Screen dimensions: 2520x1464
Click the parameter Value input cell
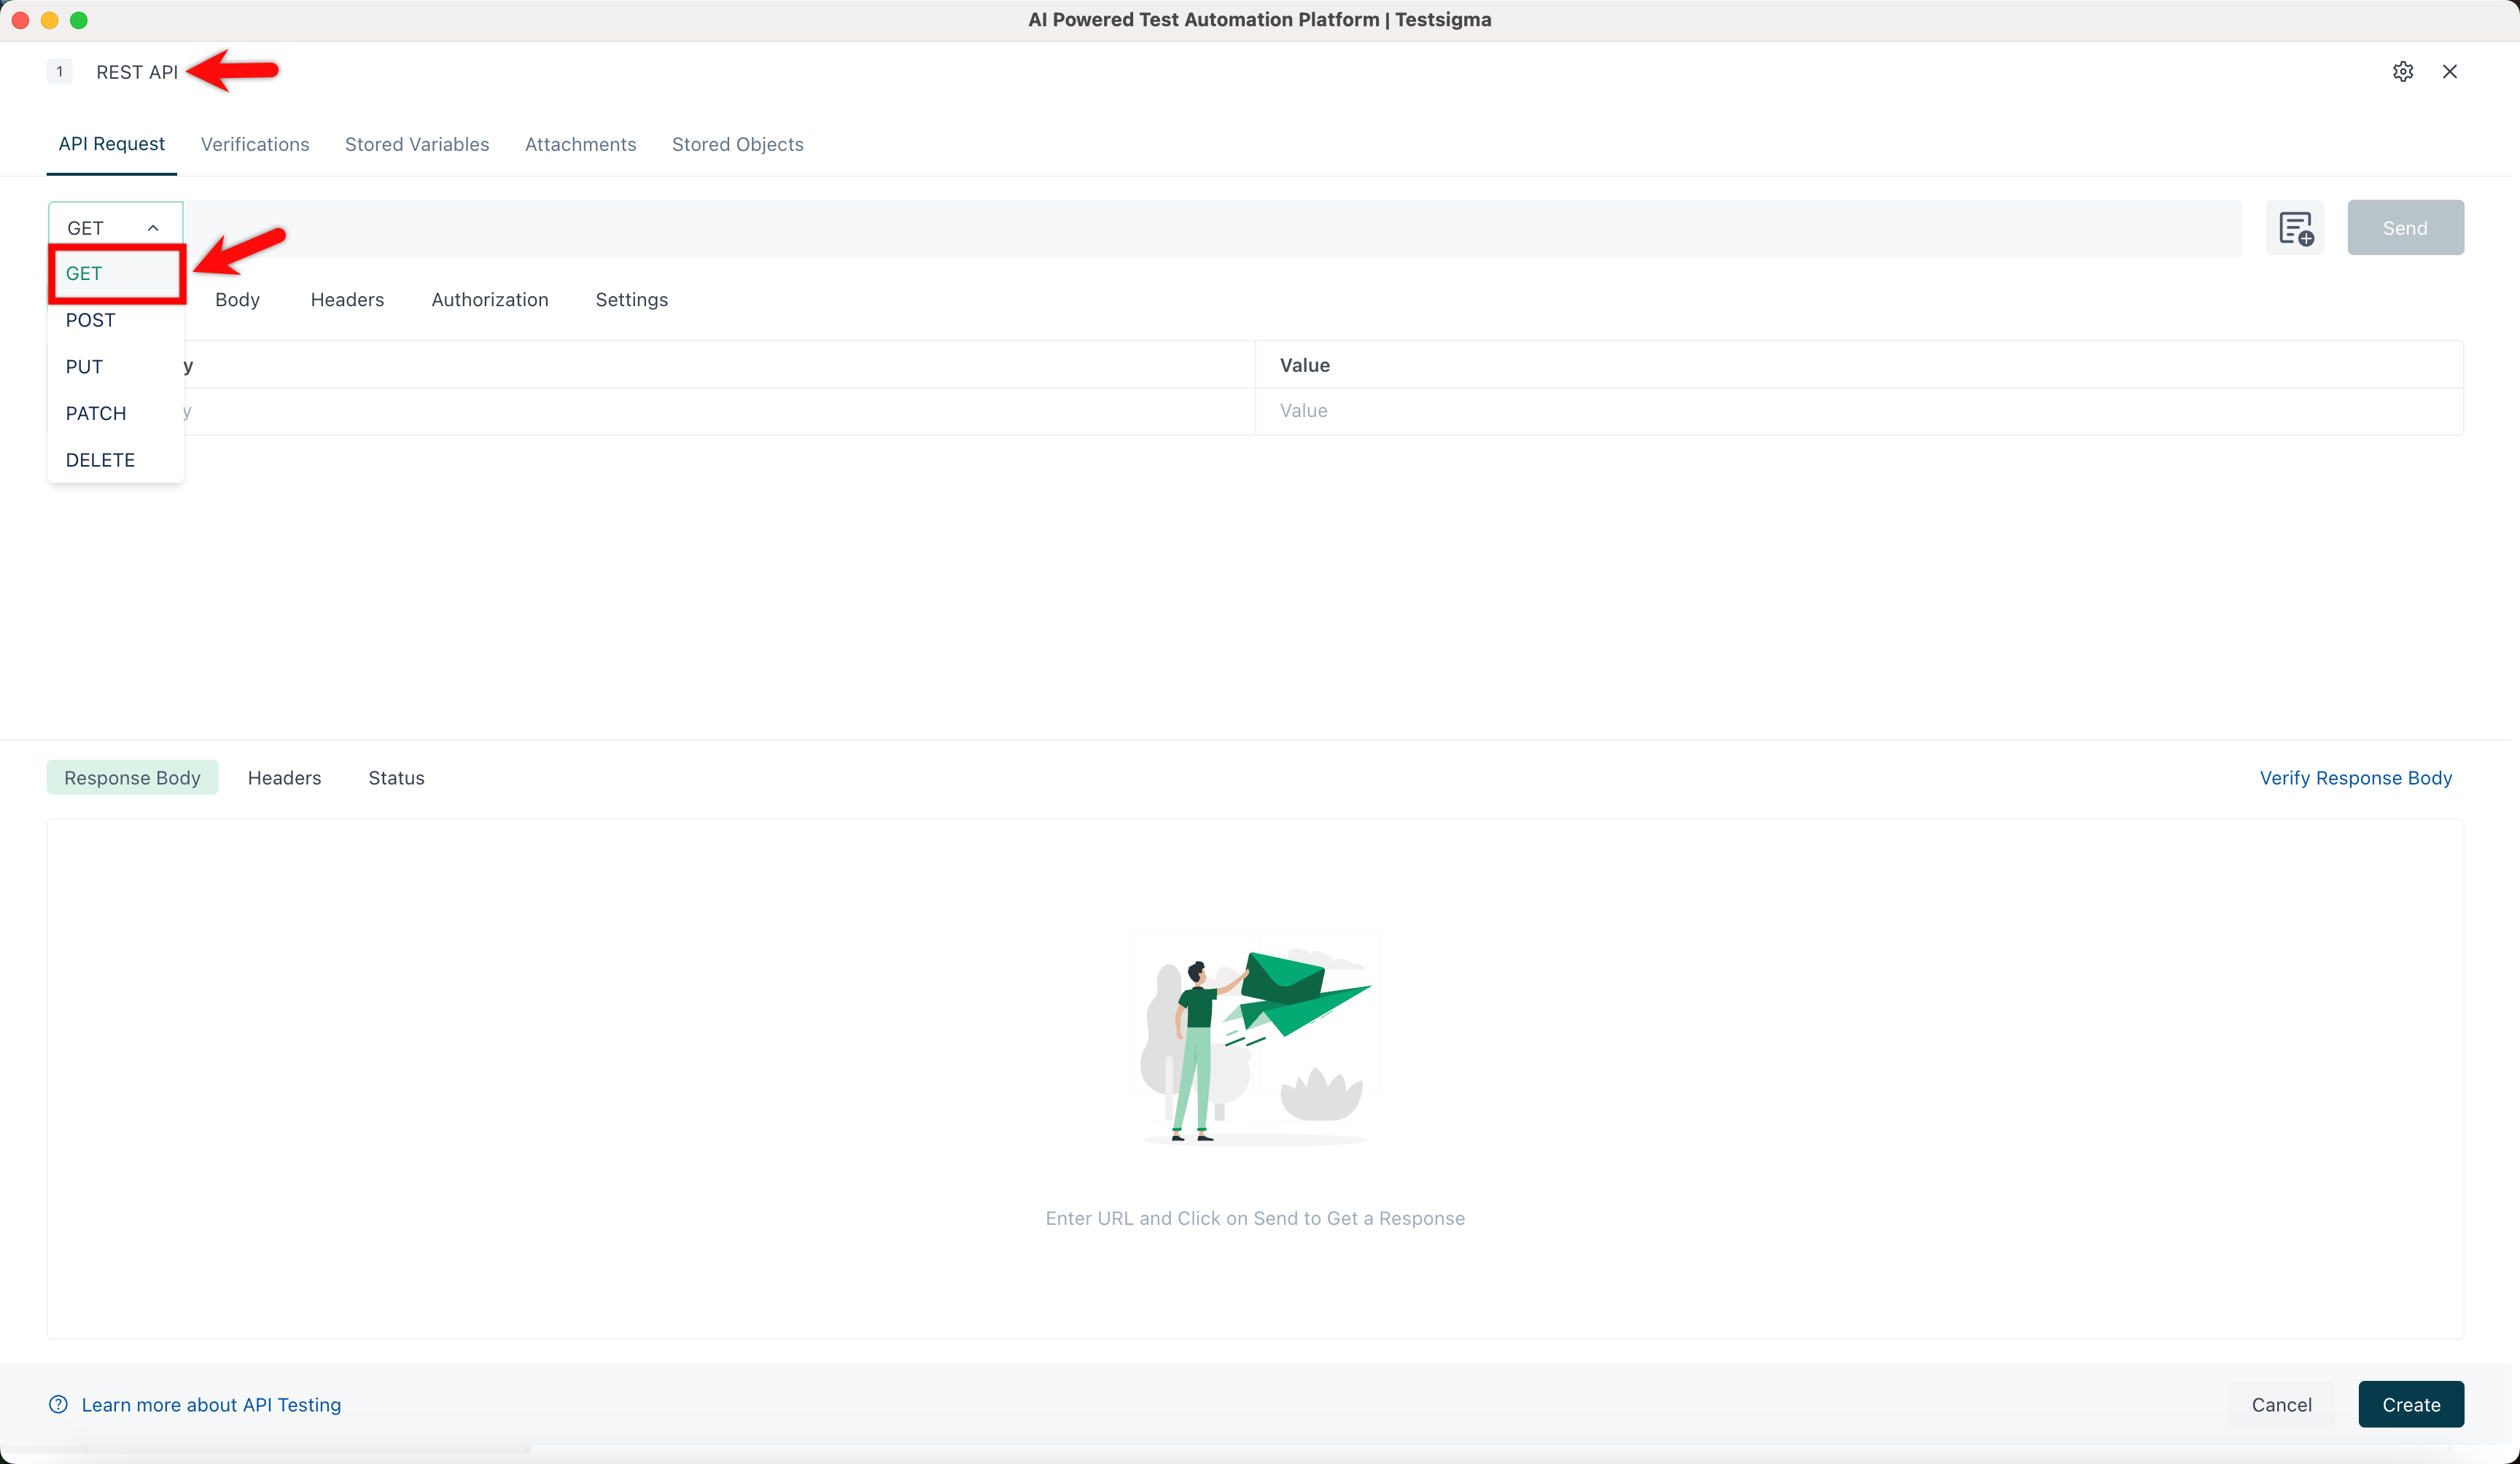(1859, 411)
